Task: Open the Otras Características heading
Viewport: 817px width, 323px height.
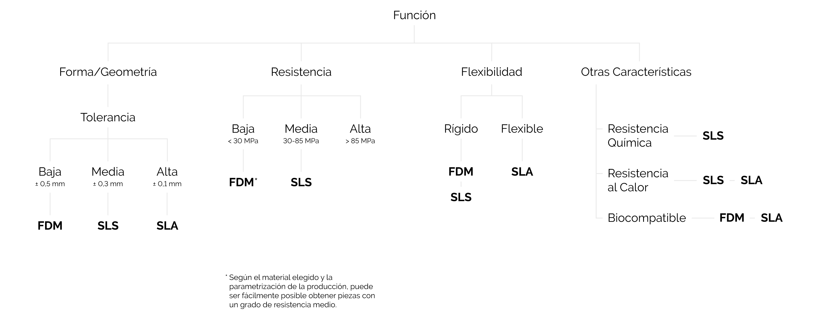Action: point(636,72)
